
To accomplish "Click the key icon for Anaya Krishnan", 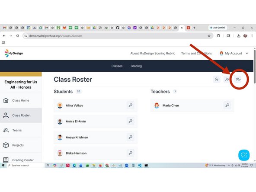I will pos(131,137).
